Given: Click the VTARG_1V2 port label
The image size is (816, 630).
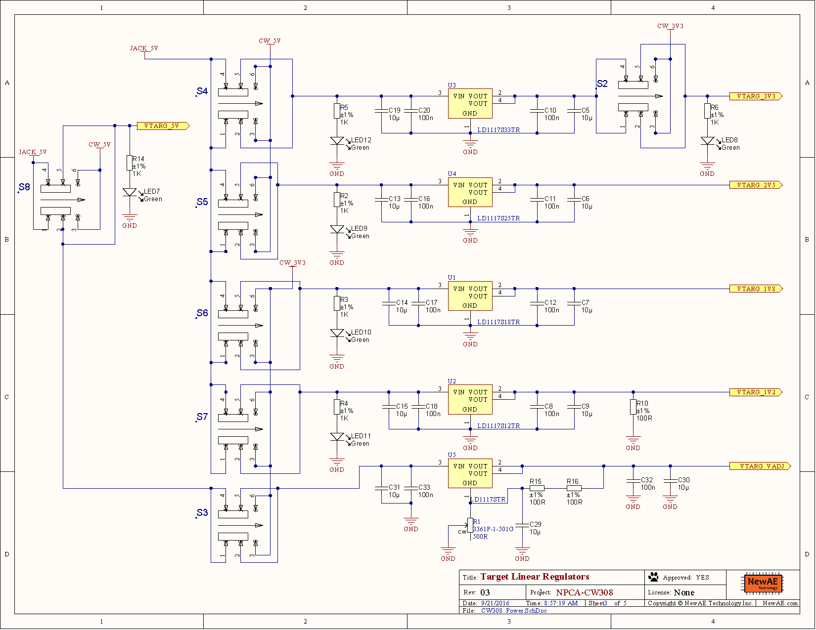Looking at the screenshot, I should click(756, 392).
